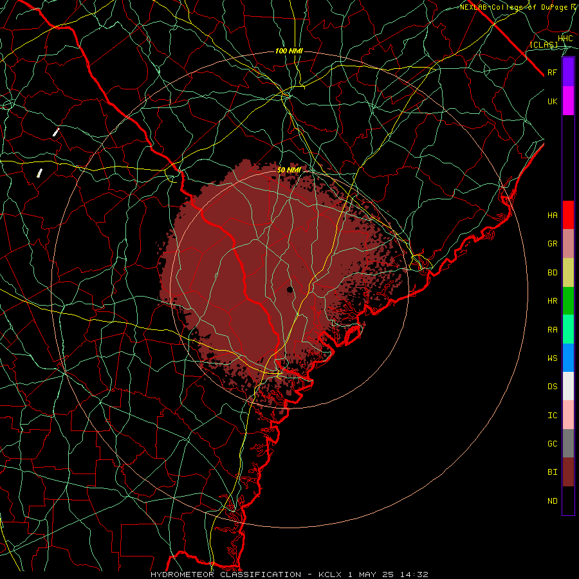
Task: Click the RA legend label
Action: click(553, 330)
